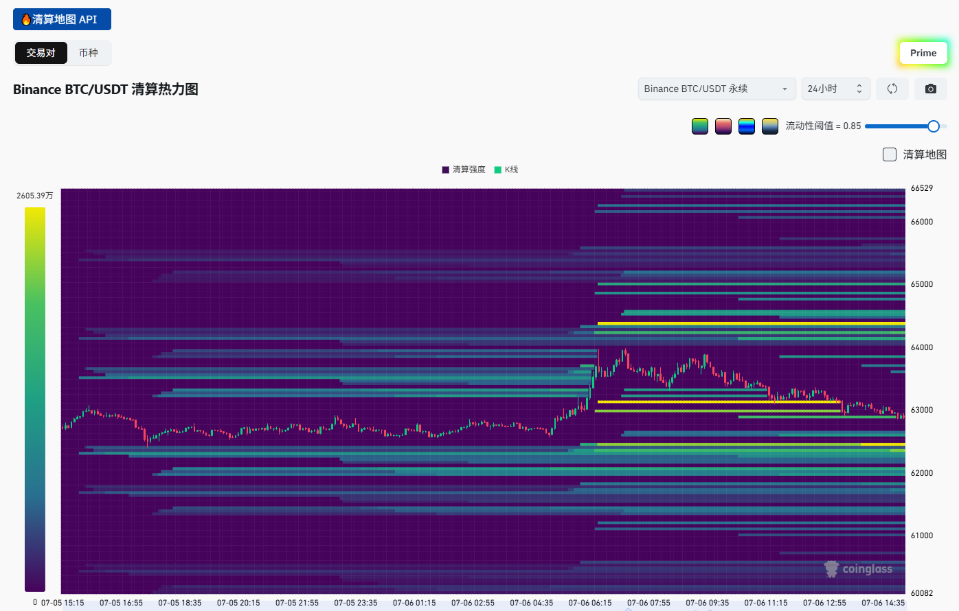The width and height of the screenshot is (959, 611).
Task: Click the coinglass watermark logo
Action: tap(858, 569)
